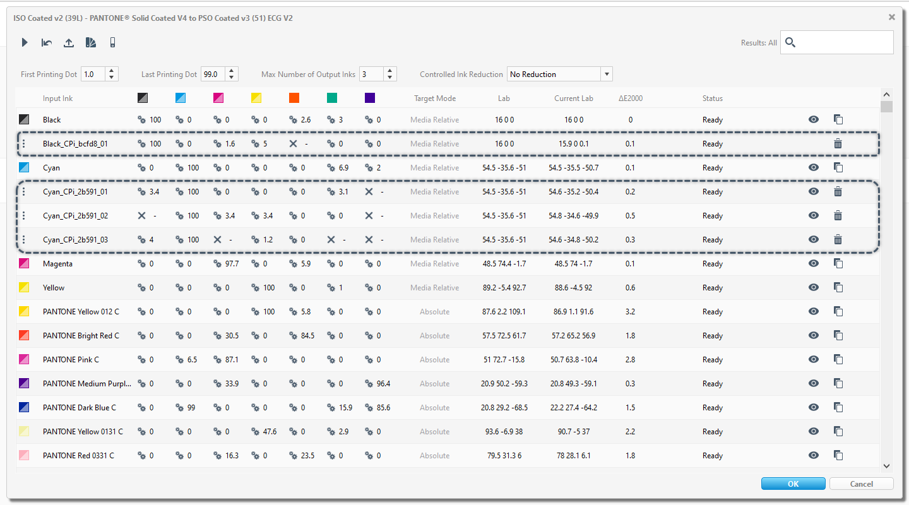Duplicate the Black row with copy icon
Image resolution: width=909 pixels, height=505 pixels.
838,119
